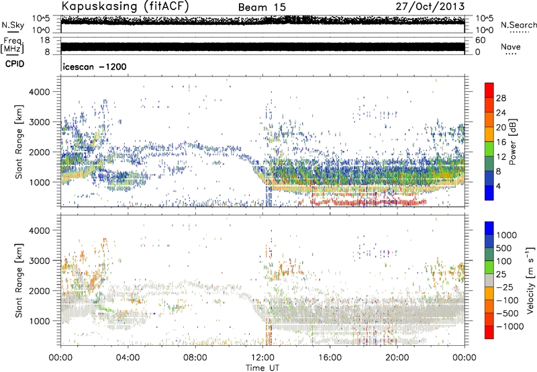Screen dimensions: 537x372
Task: Click the 'Kapuskasing (fitACF)' title text
Action: [125, 7]
